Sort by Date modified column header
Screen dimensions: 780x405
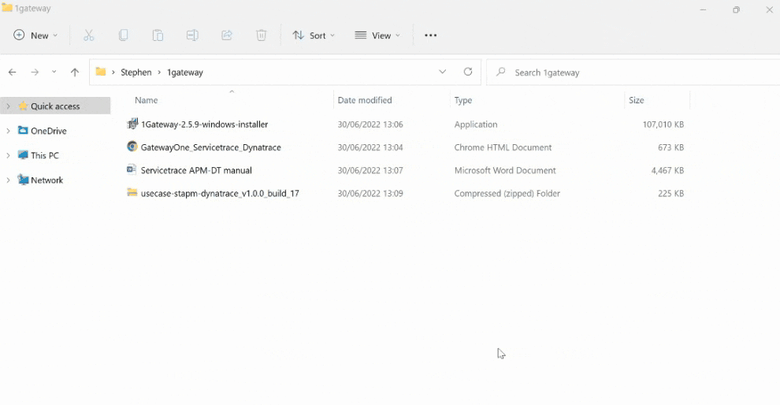(x=365, y=100)
